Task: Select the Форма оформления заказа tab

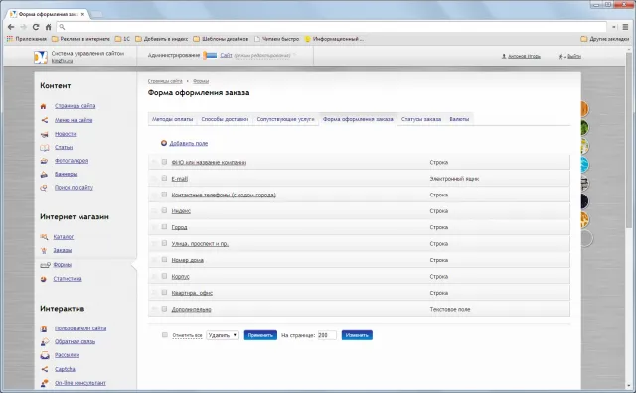Action: (358, 119)
